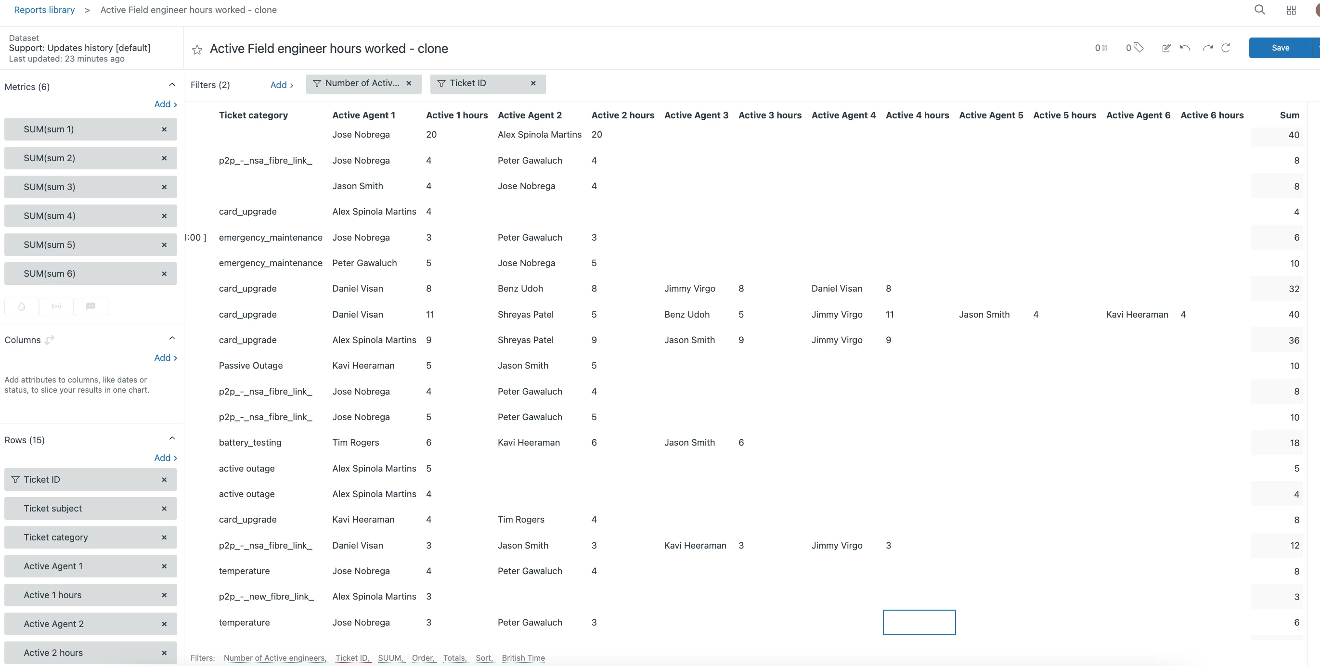Star the report as a favorite
Viewport: 1320px width, 666px height.
tap(197, 49)
